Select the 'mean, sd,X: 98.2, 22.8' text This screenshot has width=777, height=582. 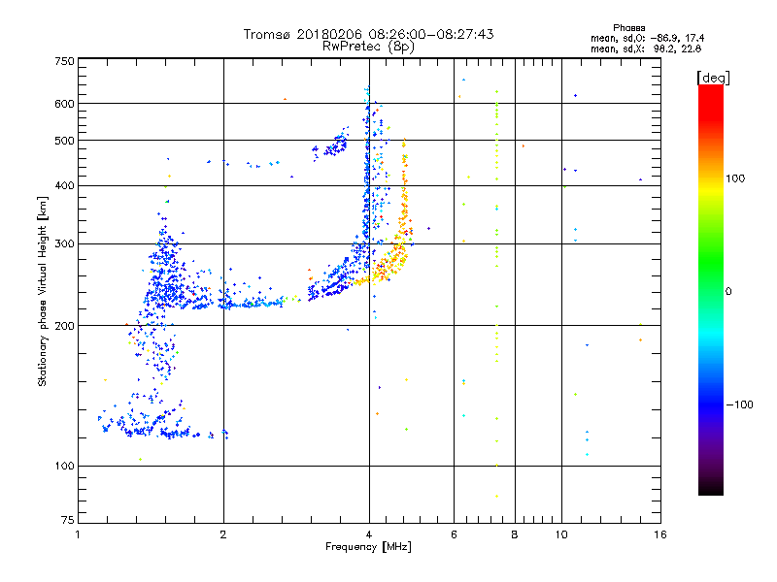click(646, 48)
